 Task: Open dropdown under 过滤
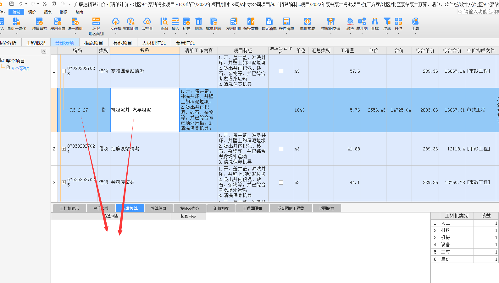click(387, 33)
